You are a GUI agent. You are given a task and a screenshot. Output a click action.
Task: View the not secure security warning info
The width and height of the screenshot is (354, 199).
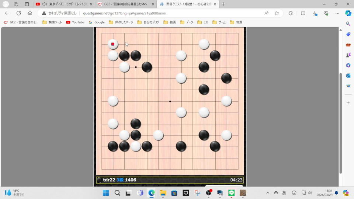click(x=59, y=13)
